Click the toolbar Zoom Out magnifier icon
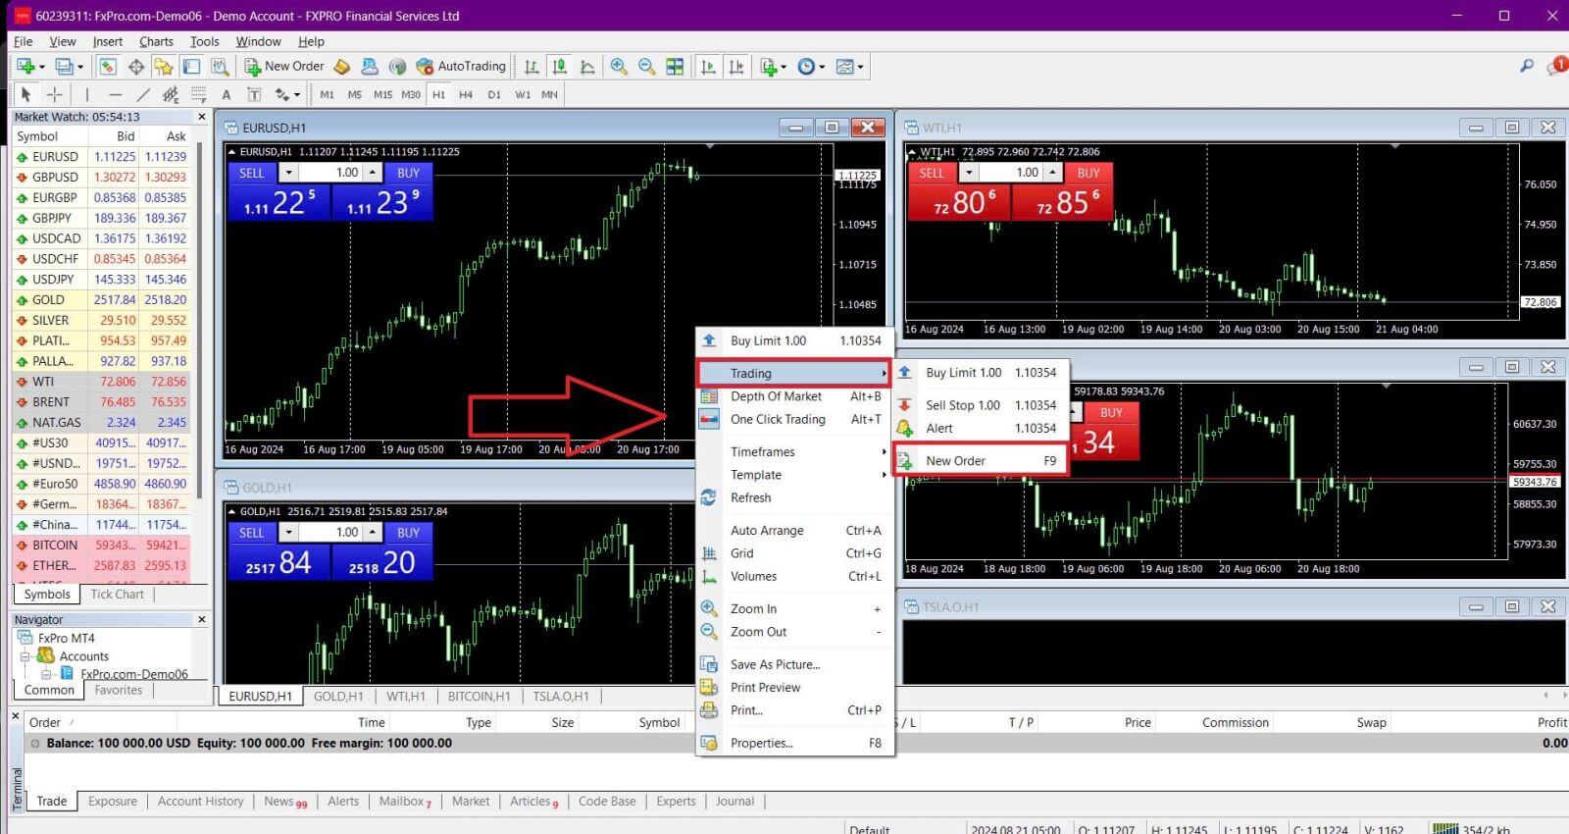1569x834 pixels. 646,67
